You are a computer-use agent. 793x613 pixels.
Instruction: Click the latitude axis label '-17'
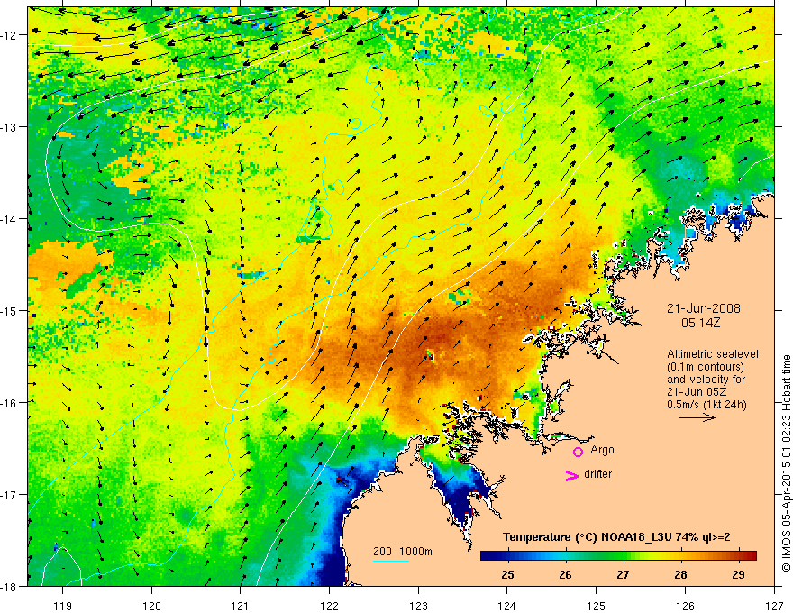coord(10,495)
